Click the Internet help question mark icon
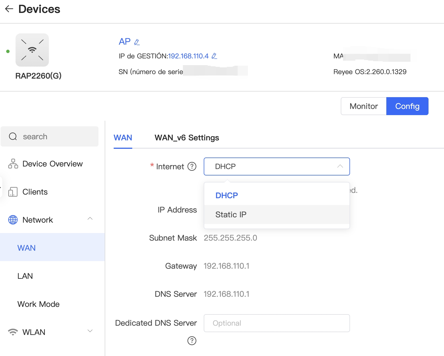This screenshot has width=444, height=356. (x=192, y=166)
